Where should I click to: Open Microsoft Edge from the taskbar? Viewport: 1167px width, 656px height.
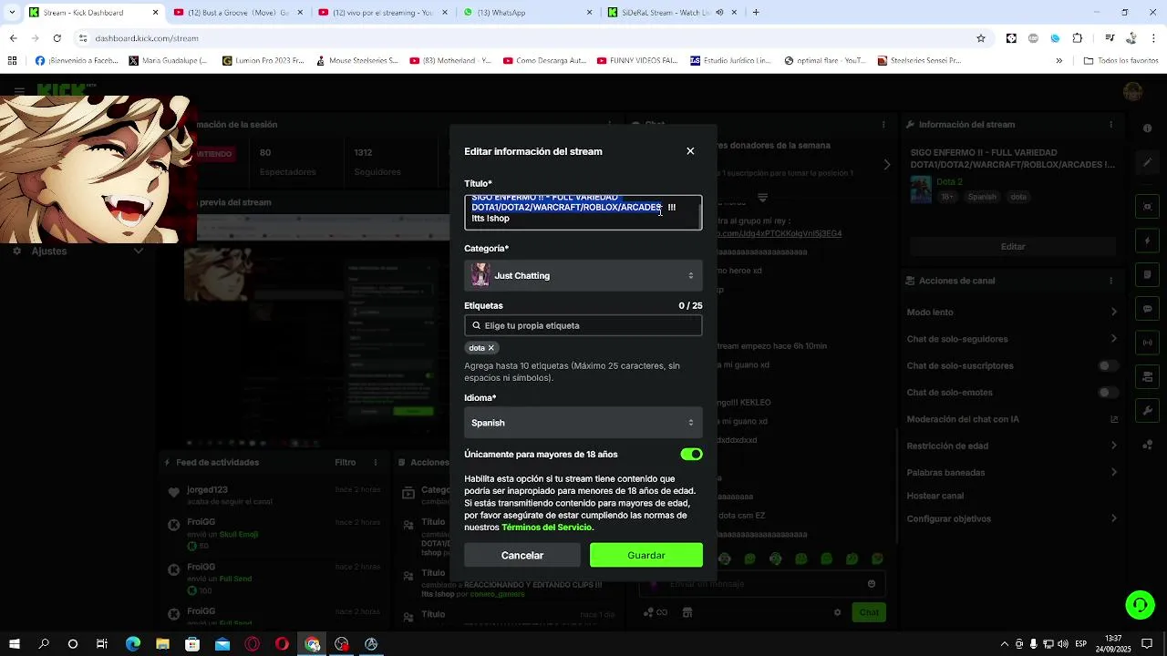tap(133, 644)
